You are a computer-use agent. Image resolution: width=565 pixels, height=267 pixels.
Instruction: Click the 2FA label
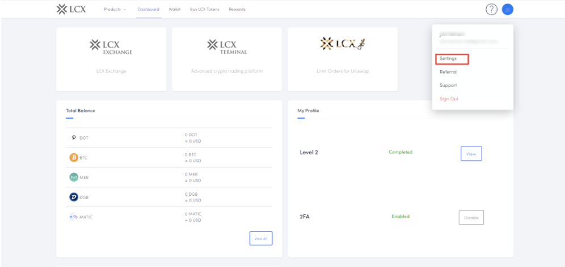305,217
